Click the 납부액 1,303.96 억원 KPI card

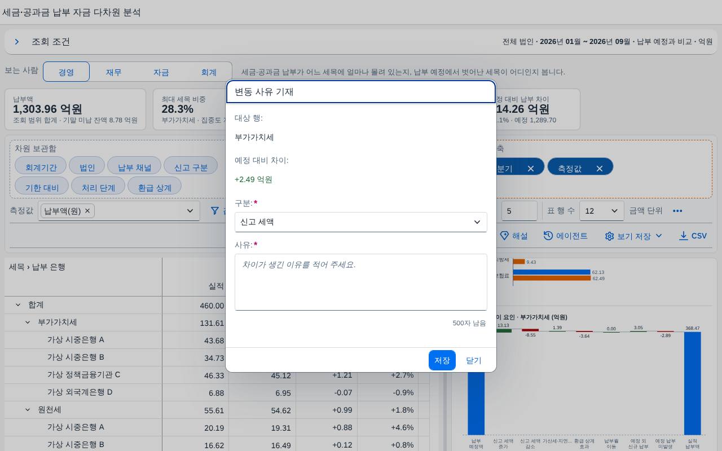coord(75,109)
